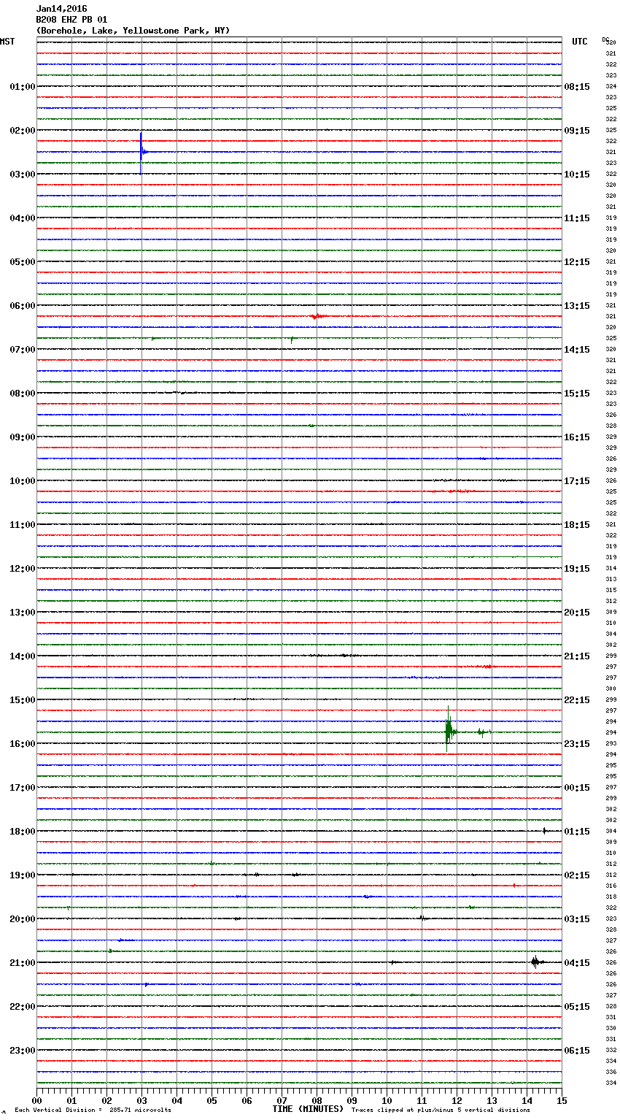
Task: Click the 13:15 UTC time label
Action: (577, 306)
